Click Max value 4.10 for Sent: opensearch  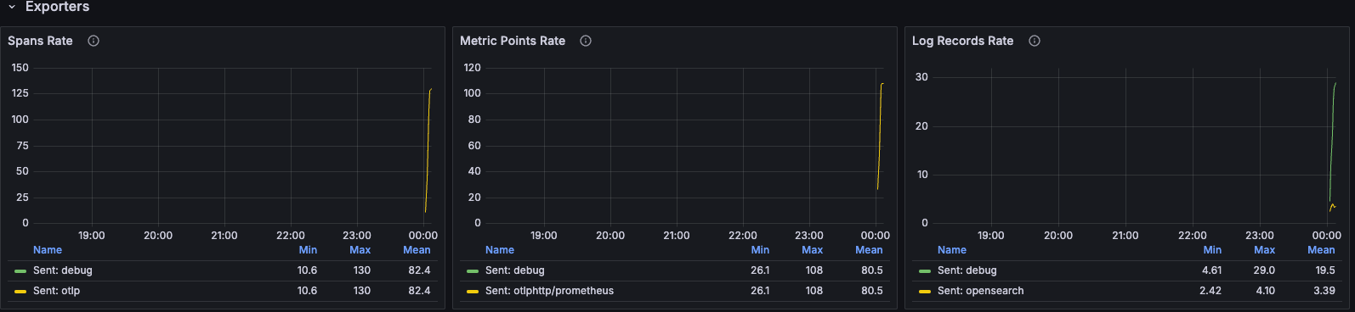pos(1265,291)
